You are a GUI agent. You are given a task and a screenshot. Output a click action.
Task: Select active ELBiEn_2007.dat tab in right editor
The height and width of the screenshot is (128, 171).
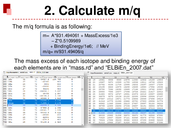(x=127, y=73)
